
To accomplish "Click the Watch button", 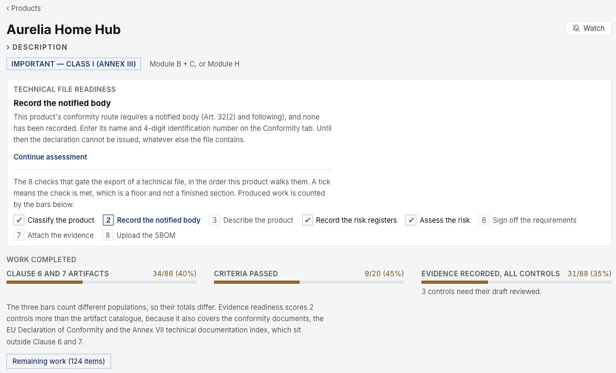I will click(588, 28).
